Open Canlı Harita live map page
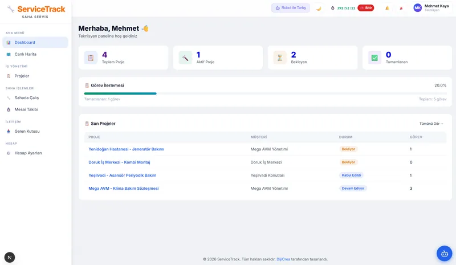456x265 pixels. tap(35, 54)
